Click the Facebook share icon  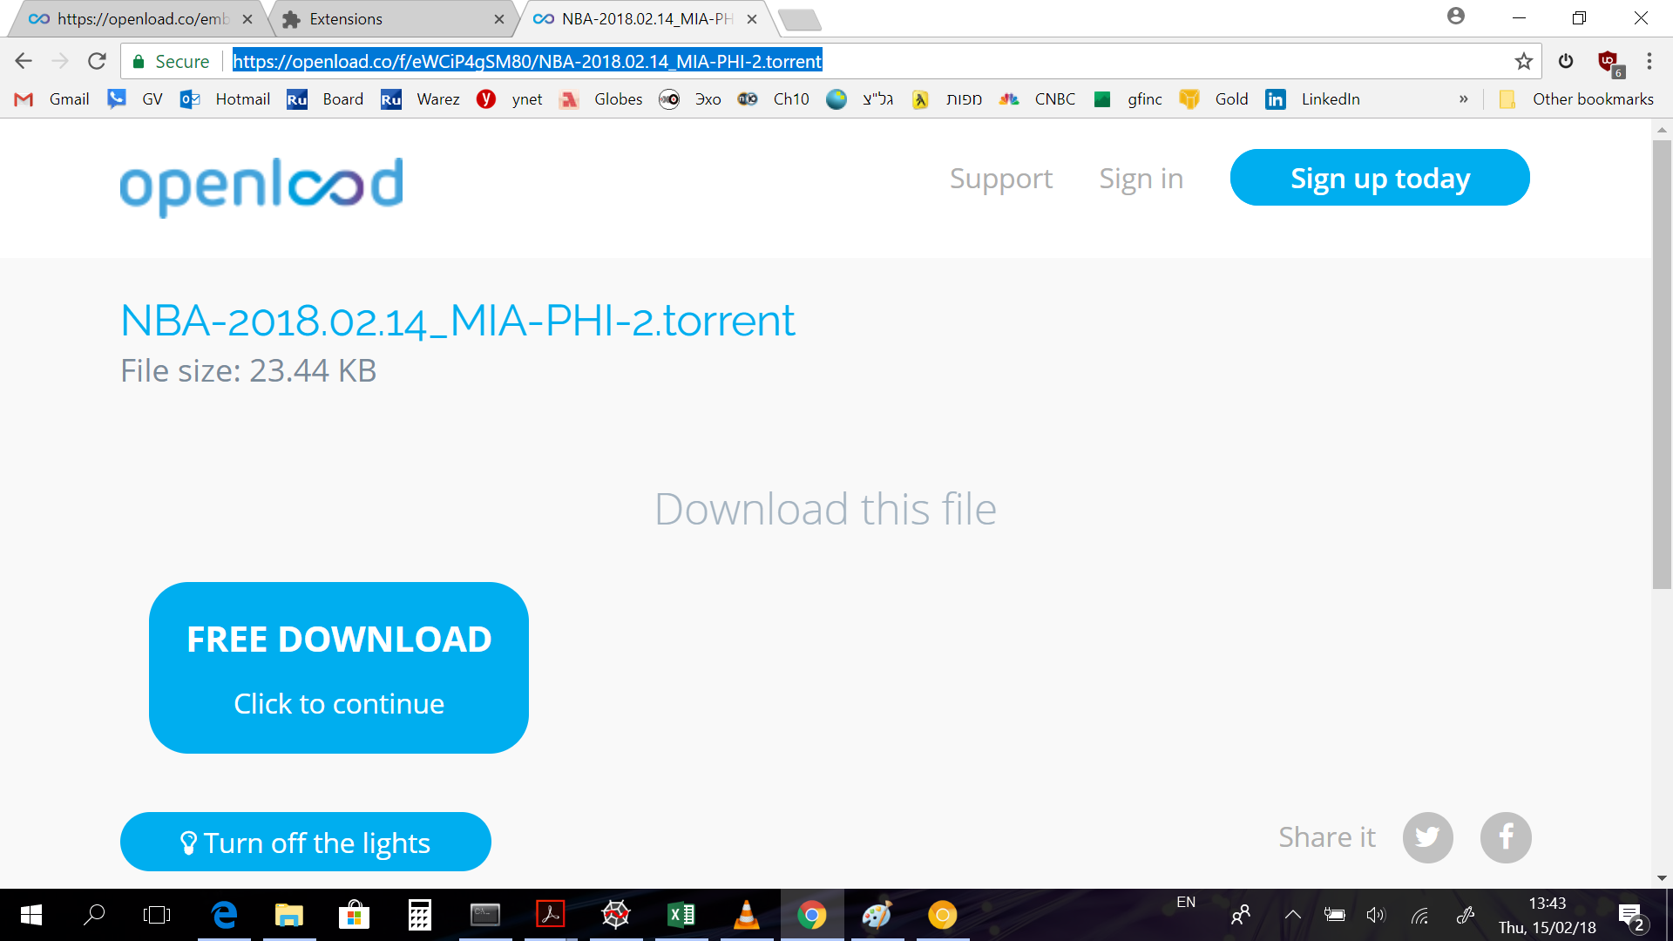click(x=1507, y=837)
